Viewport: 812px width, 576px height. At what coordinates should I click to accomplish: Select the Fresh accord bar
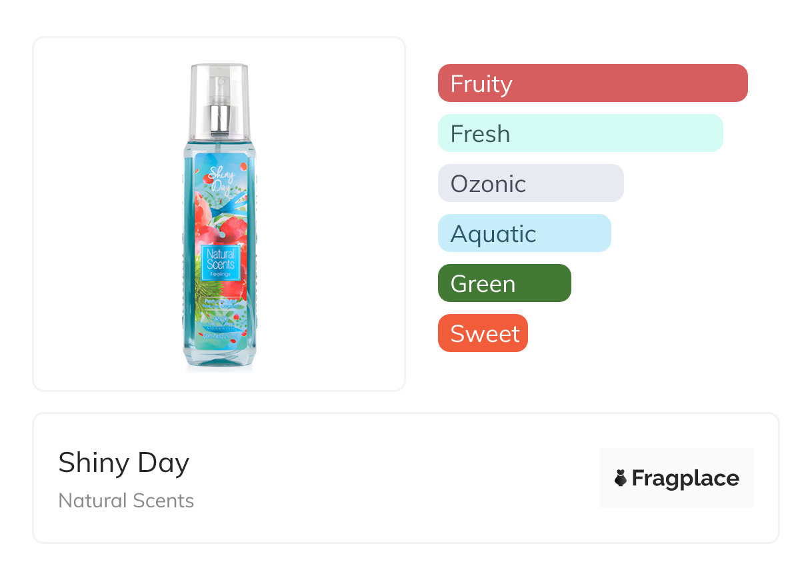click(x=580, y=133)
